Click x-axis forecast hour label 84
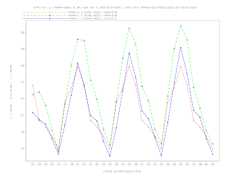This screenshot has height=179, width=232. tap(213, 164)
